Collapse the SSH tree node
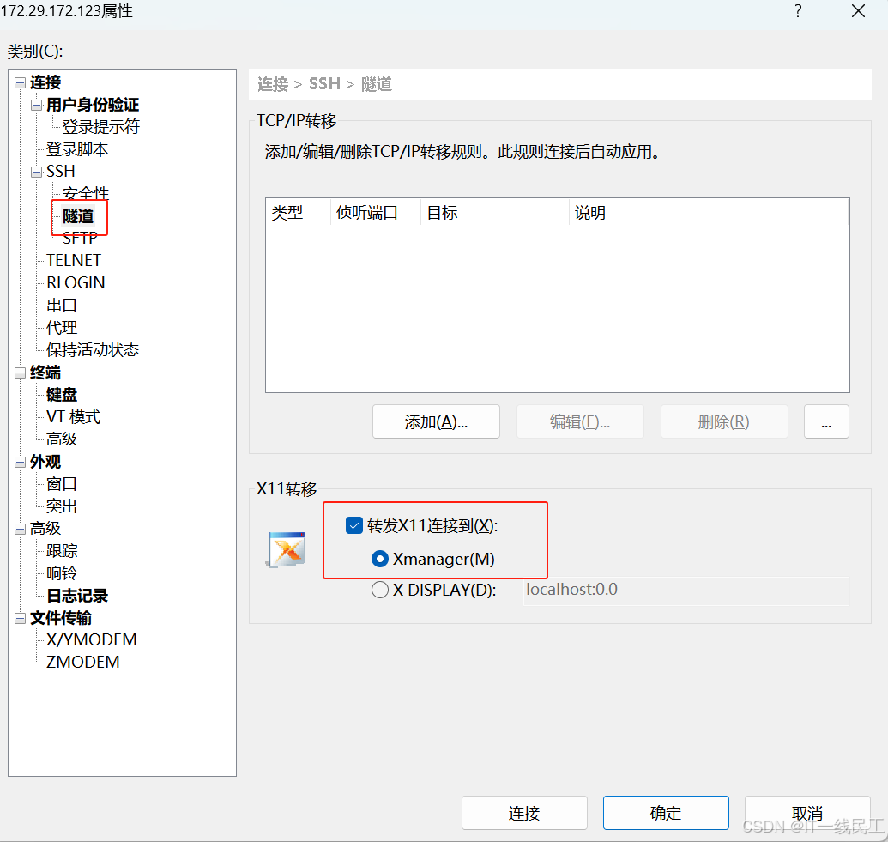The image size is (888, 842). point(37,172)
